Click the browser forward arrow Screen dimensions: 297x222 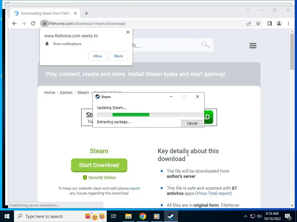[24, 23]
